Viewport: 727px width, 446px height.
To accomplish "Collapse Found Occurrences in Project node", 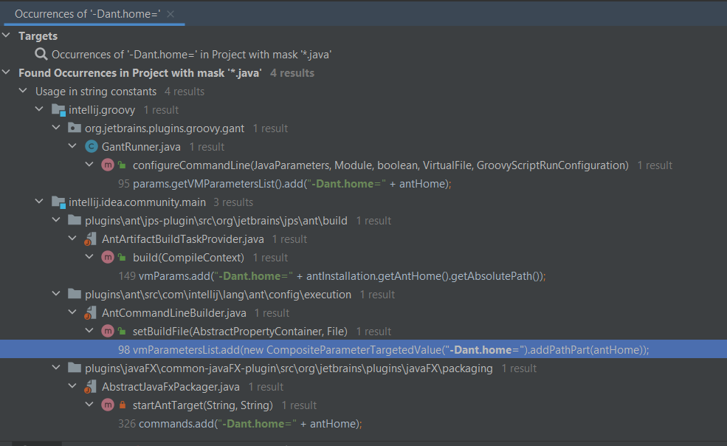I will 6,72.
